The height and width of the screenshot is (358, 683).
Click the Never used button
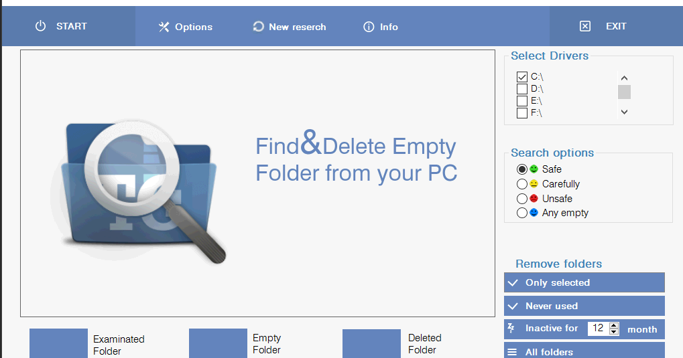tap(584, 306)
